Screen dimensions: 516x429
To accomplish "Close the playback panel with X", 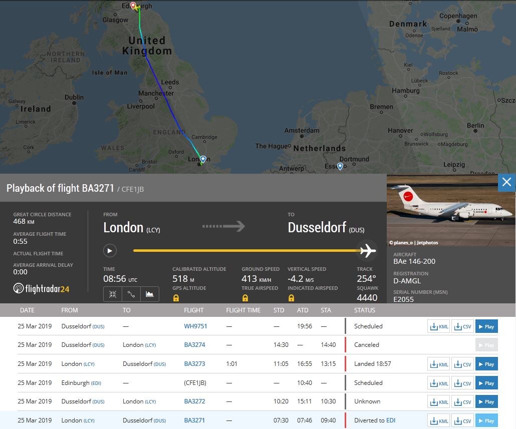I will point(506,182).
